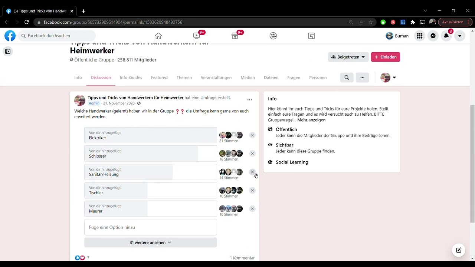475x267 pixels.
Task: Toggle the left sidebar panel icon
Action: coord(8,52)
